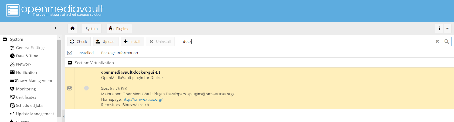454x122 pixels.
Task: Collapse the Section: Virtualization group
Action: click(70, 63)
